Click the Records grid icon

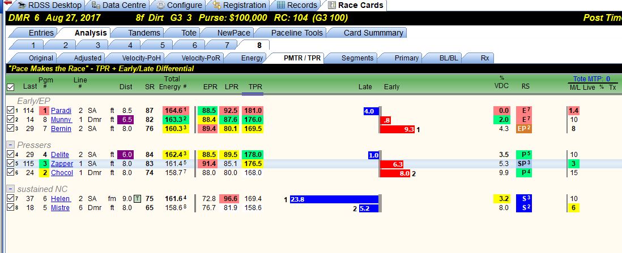tap(280, 5)
